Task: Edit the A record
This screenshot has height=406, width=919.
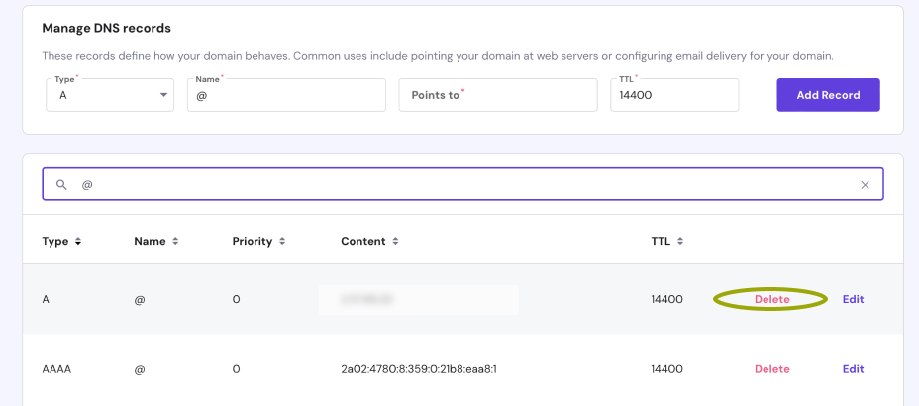Action: (853, 299)
